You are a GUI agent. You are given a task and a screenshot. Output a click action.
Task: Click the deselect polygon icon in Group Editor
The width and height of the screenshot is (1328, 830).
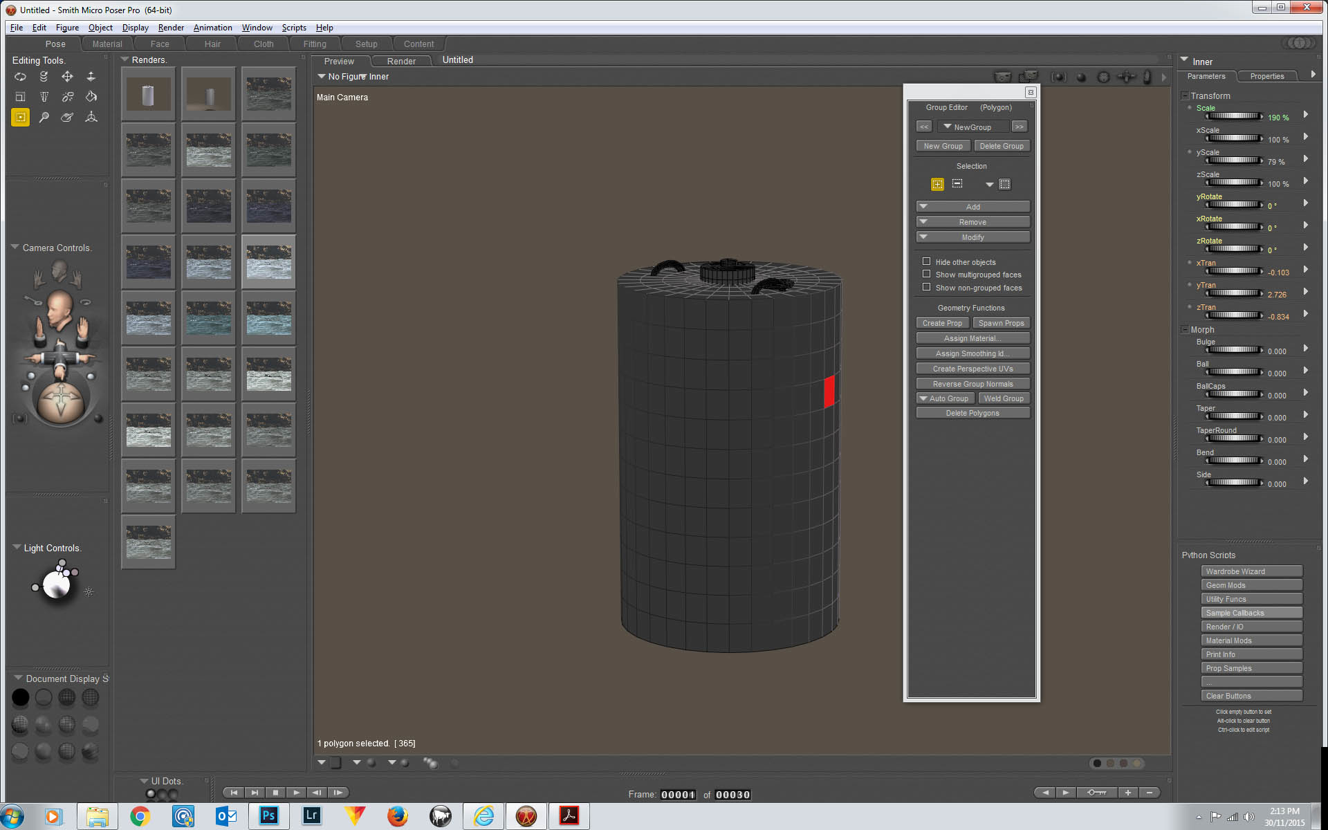(957, 184)
